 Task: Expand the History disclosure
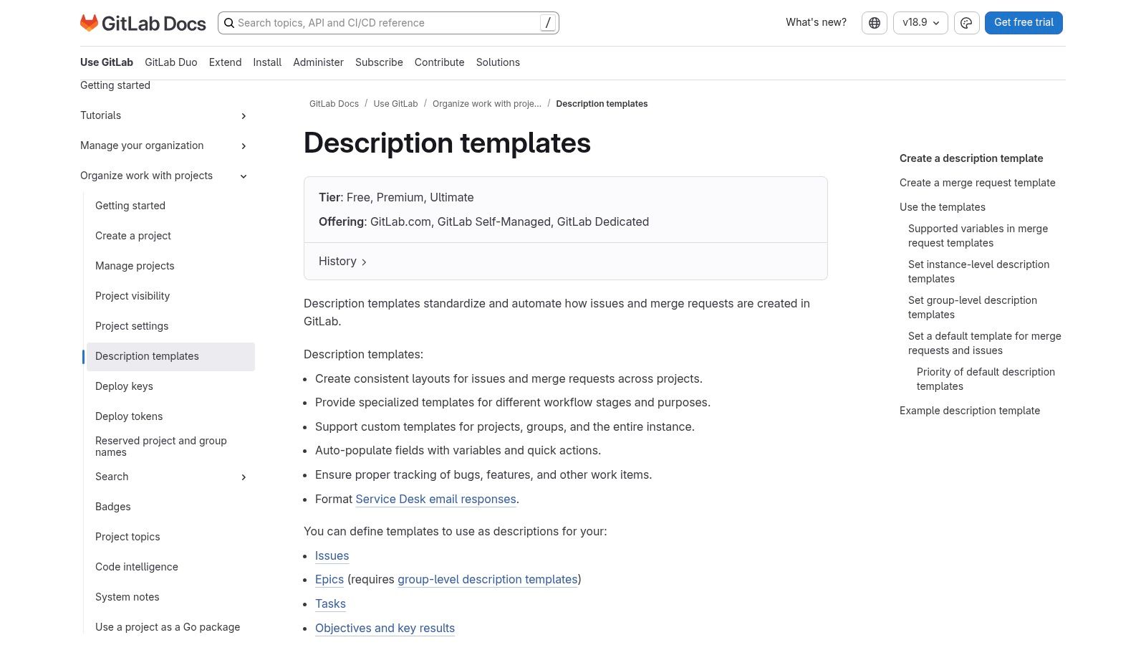coord(342,261)
